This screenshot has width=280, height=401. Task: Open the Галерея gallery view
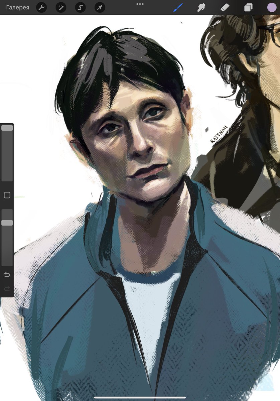click(18, 7)
